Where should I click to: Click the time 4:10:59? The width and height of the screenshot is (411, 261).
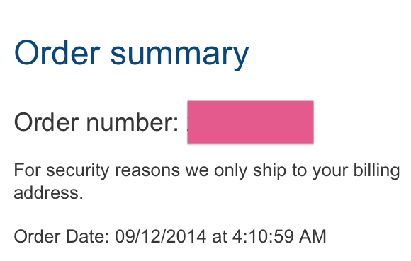(x=263, y=237)
